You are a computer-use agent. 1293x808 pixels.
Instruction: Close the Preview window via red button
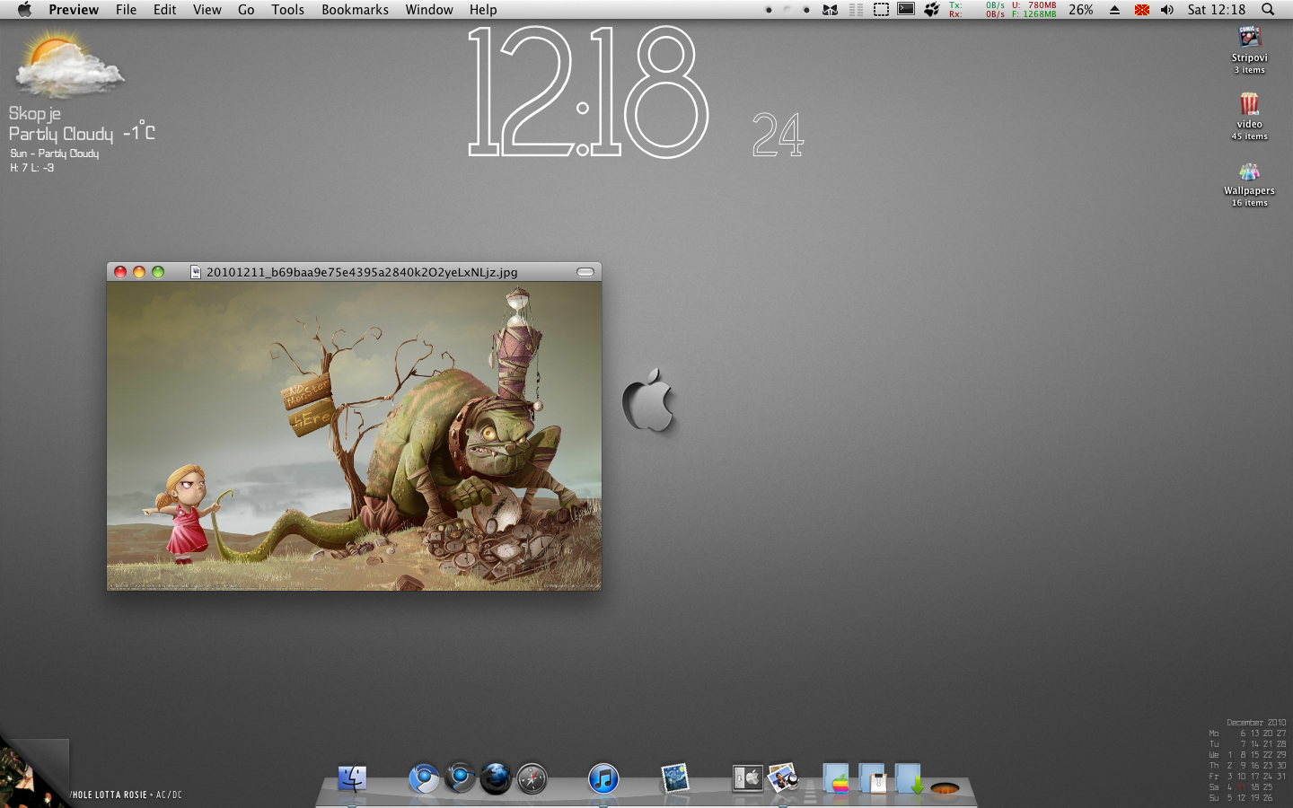point(120,272)
